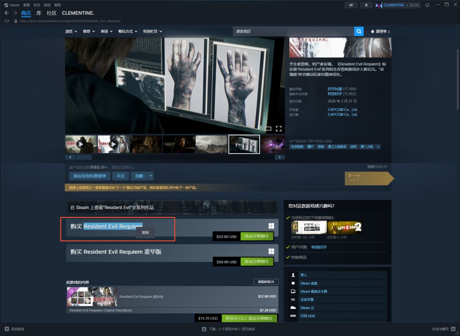This screenshot has height=336, width=460.
Task: Click the HDR icon in features list
Action: (293, 316)
